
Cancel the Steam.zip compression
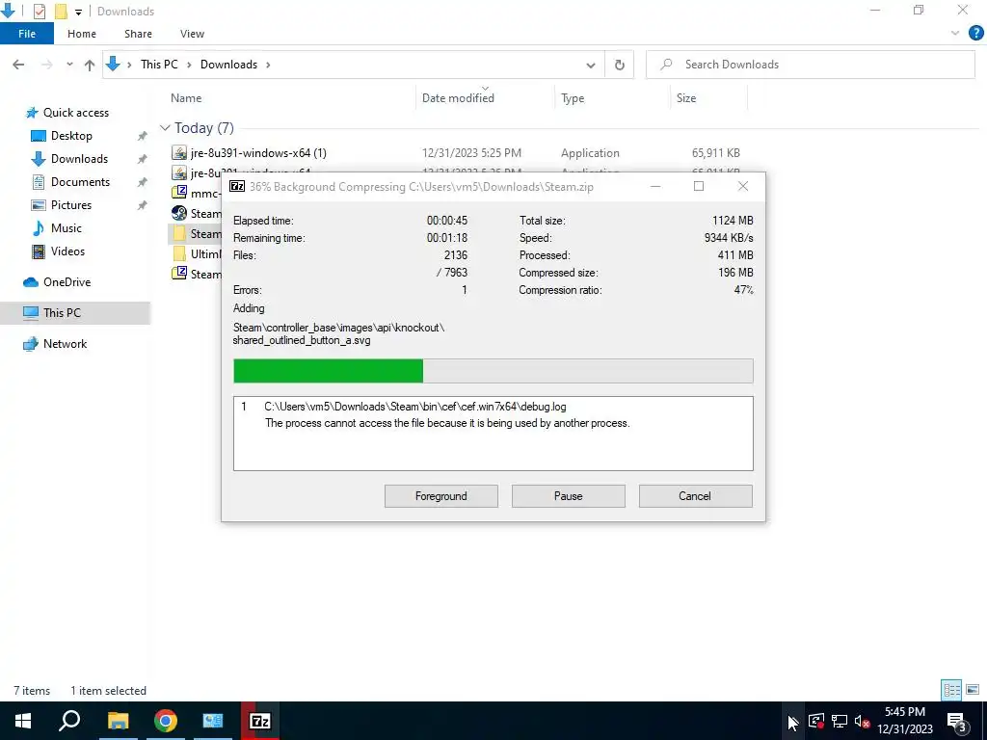click(695, 496)
